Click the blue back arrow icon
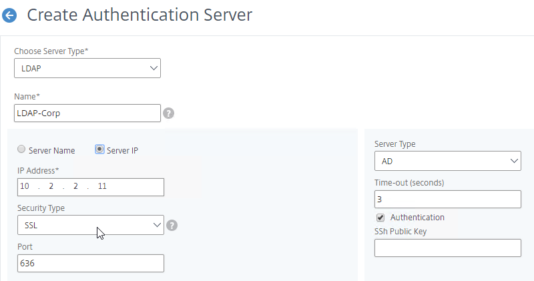This screenshot has height=281, width=534. click(9, 15)
